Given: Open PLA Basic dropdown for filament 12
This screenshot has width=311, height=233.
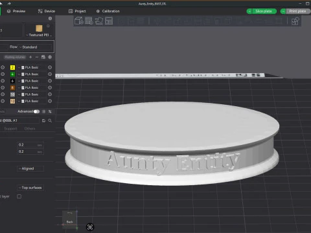Looking at the screenshot, I should coord(32,101).
